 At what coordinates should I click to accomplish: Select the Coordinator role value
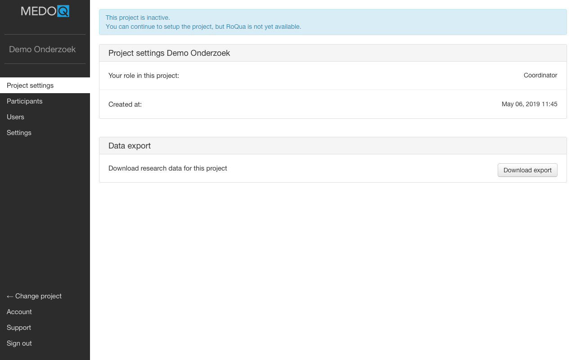[540, 76]
